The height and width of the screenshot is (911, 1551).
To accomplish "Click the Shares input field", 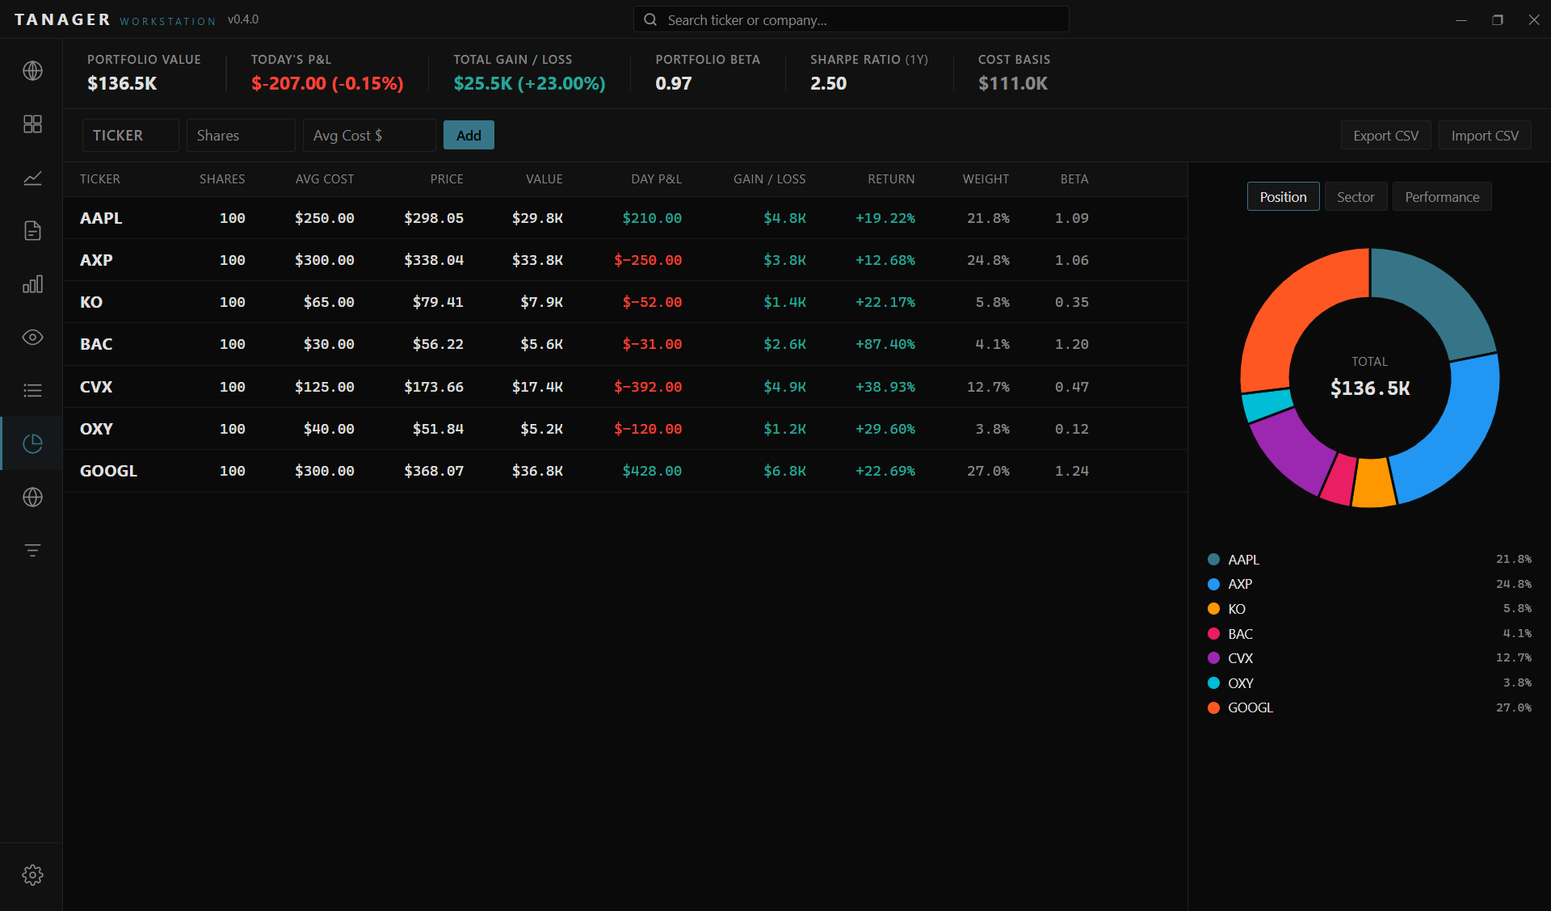I will pyautogui.click(x=241, y=136).
